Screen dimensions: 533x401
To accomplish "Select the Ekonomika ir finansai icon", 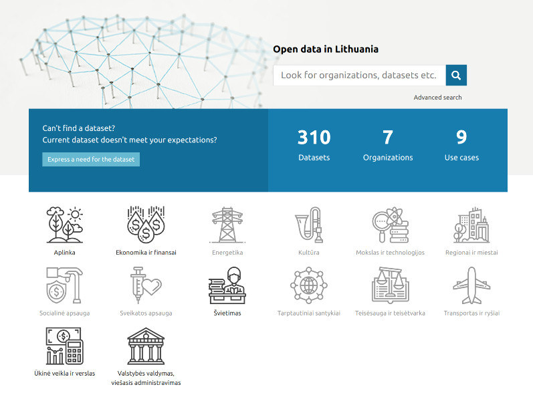I will (x=146, y=225).
